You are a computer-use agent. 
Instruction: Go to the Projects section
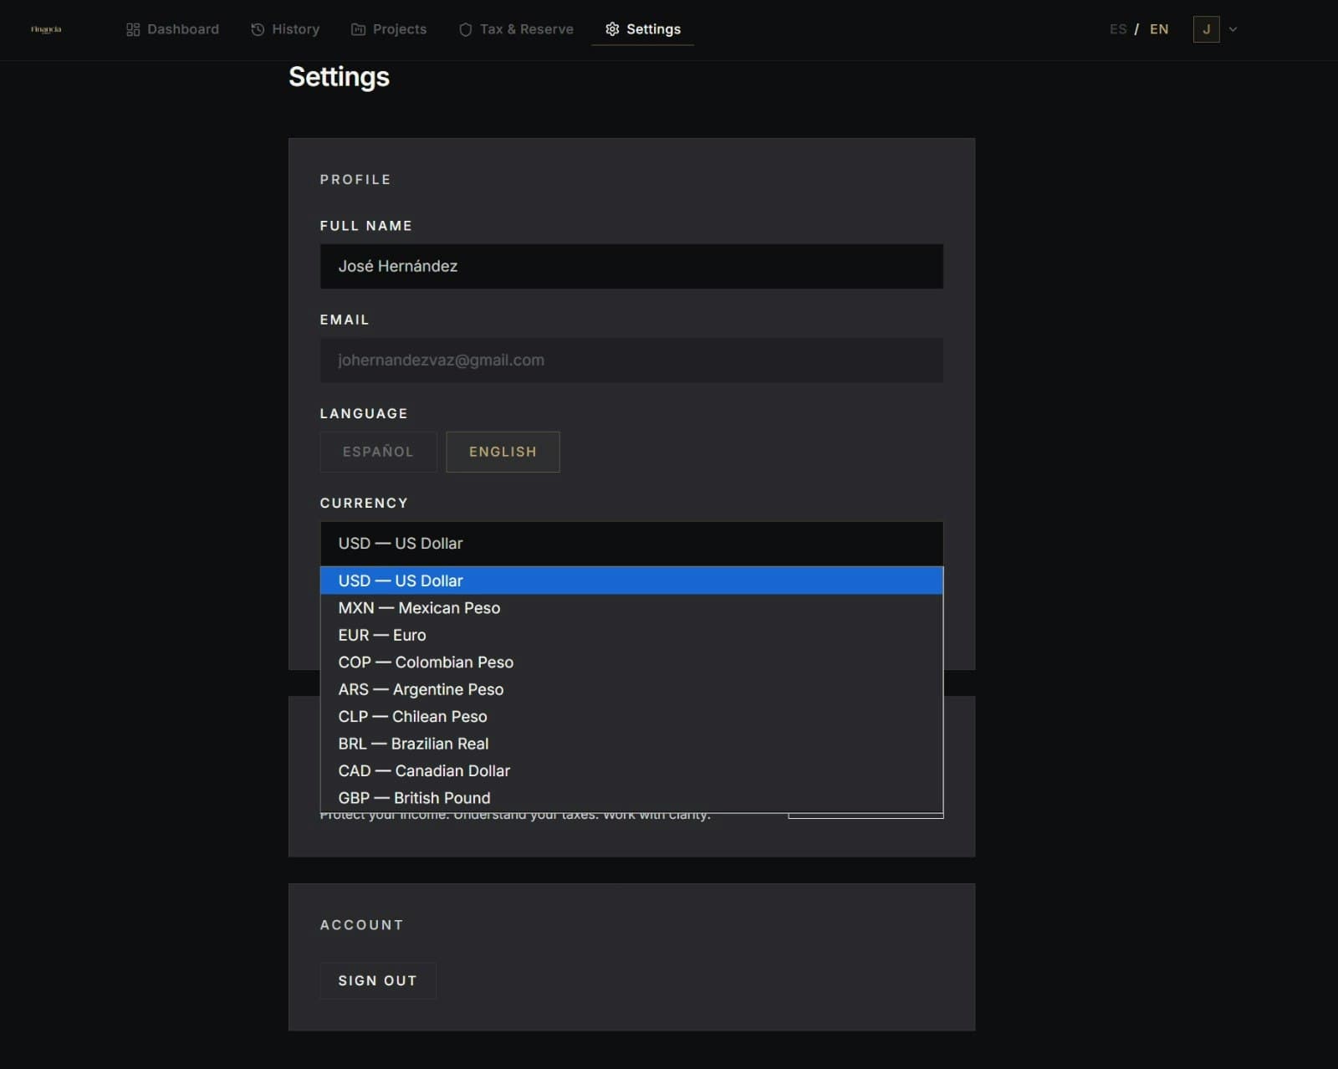pyautogui.click(x=400, y=29)
